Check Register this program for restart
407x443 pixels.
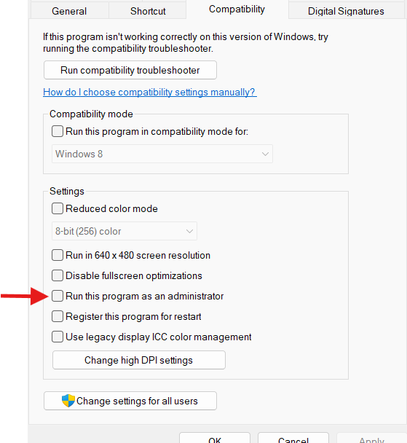58,316
